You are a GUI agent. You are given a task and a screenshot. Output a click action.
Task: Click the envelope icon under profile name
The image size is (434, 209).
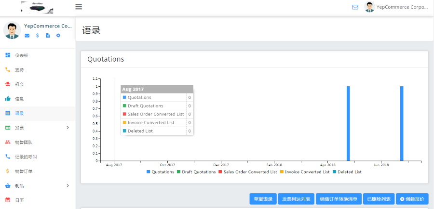27,36
